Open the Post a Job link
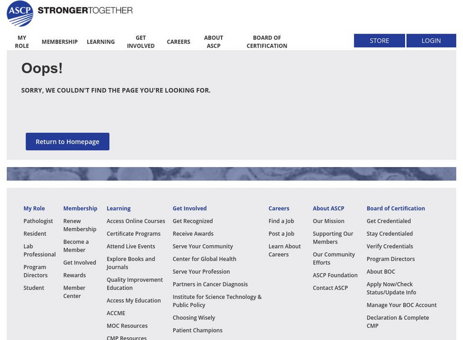This screenshot has width=463, height=340. click(x=281, y=234)
